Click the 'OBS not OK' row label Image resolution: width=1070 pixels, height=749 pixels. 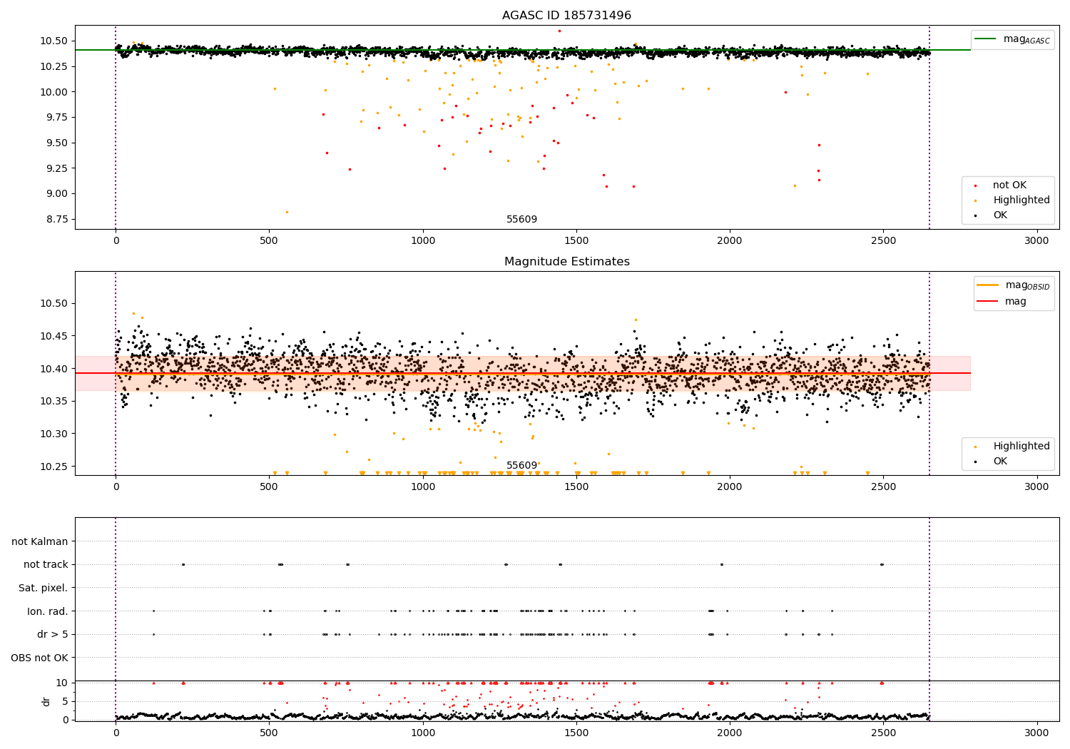point(40,658)
